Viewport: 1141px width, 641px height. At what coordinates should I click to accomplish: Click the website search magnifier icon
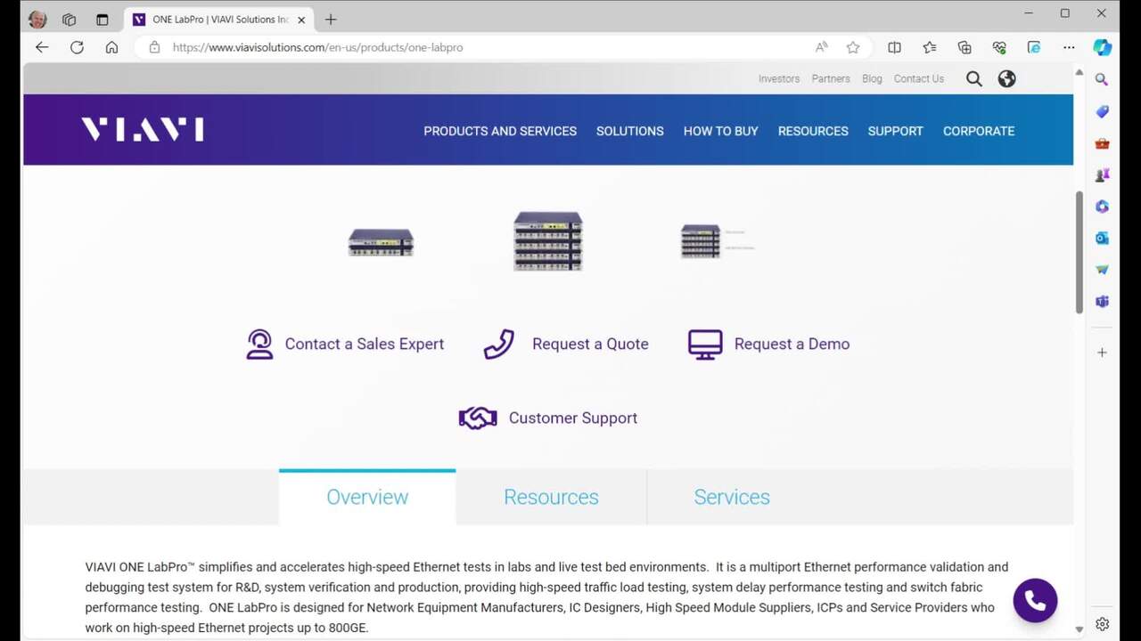pos(973,79)
